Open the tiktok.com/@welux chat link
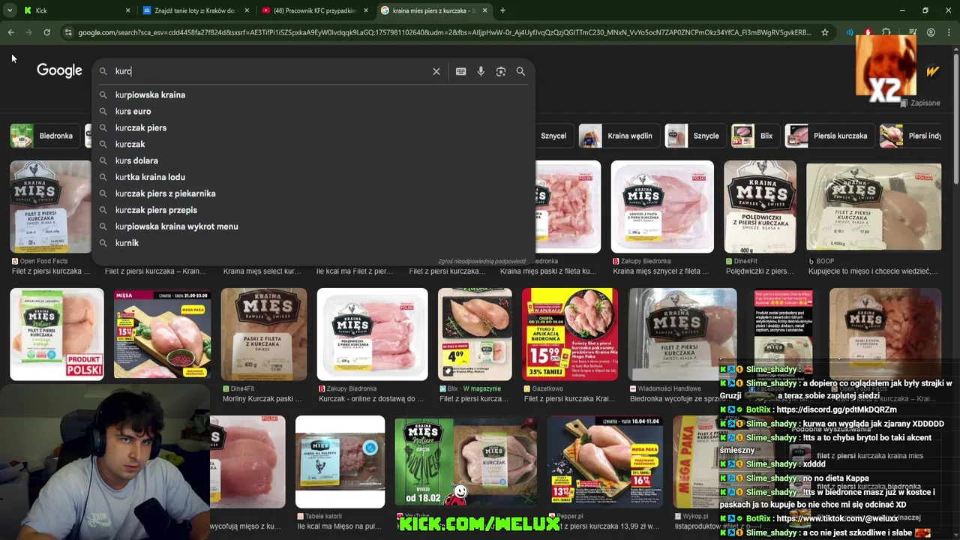The height and width of the screenshot is (540, 960). (x=837, y=518)
